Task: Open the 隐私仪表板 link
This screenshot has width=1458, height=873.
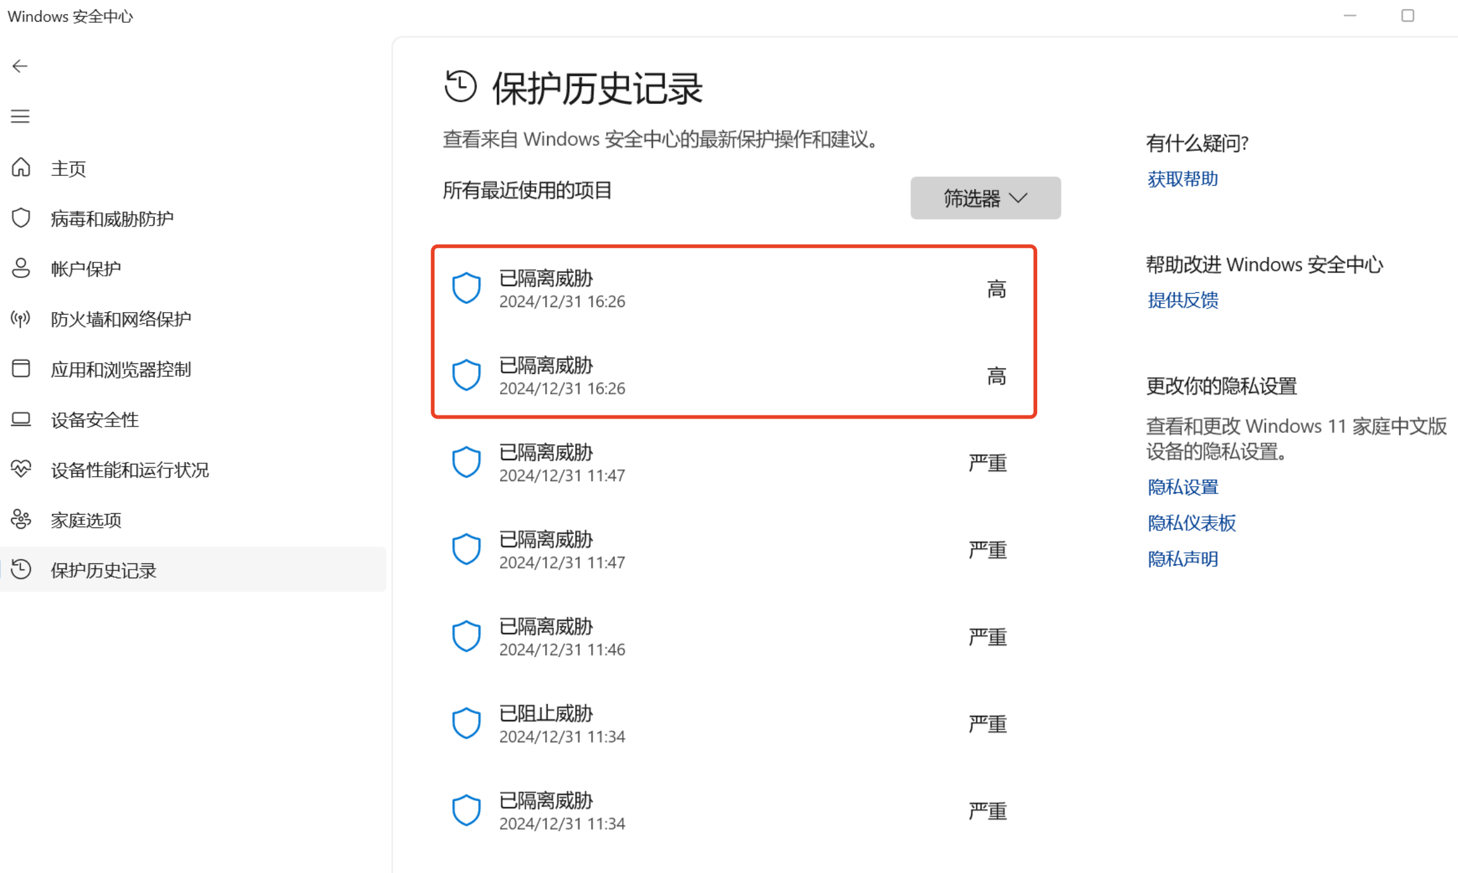Action: (1191, 524)
